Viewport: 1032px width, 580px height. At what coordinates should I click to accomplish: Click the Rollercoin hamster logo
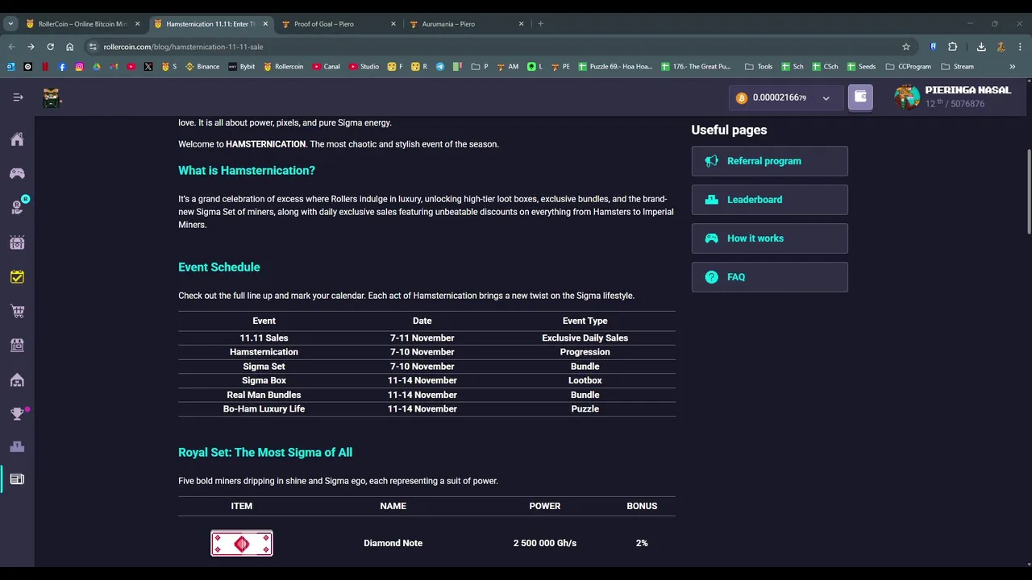52,97
